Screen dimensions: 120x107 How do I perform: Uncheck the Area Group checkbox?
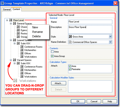pyautogui.click(x=52, y=56)
